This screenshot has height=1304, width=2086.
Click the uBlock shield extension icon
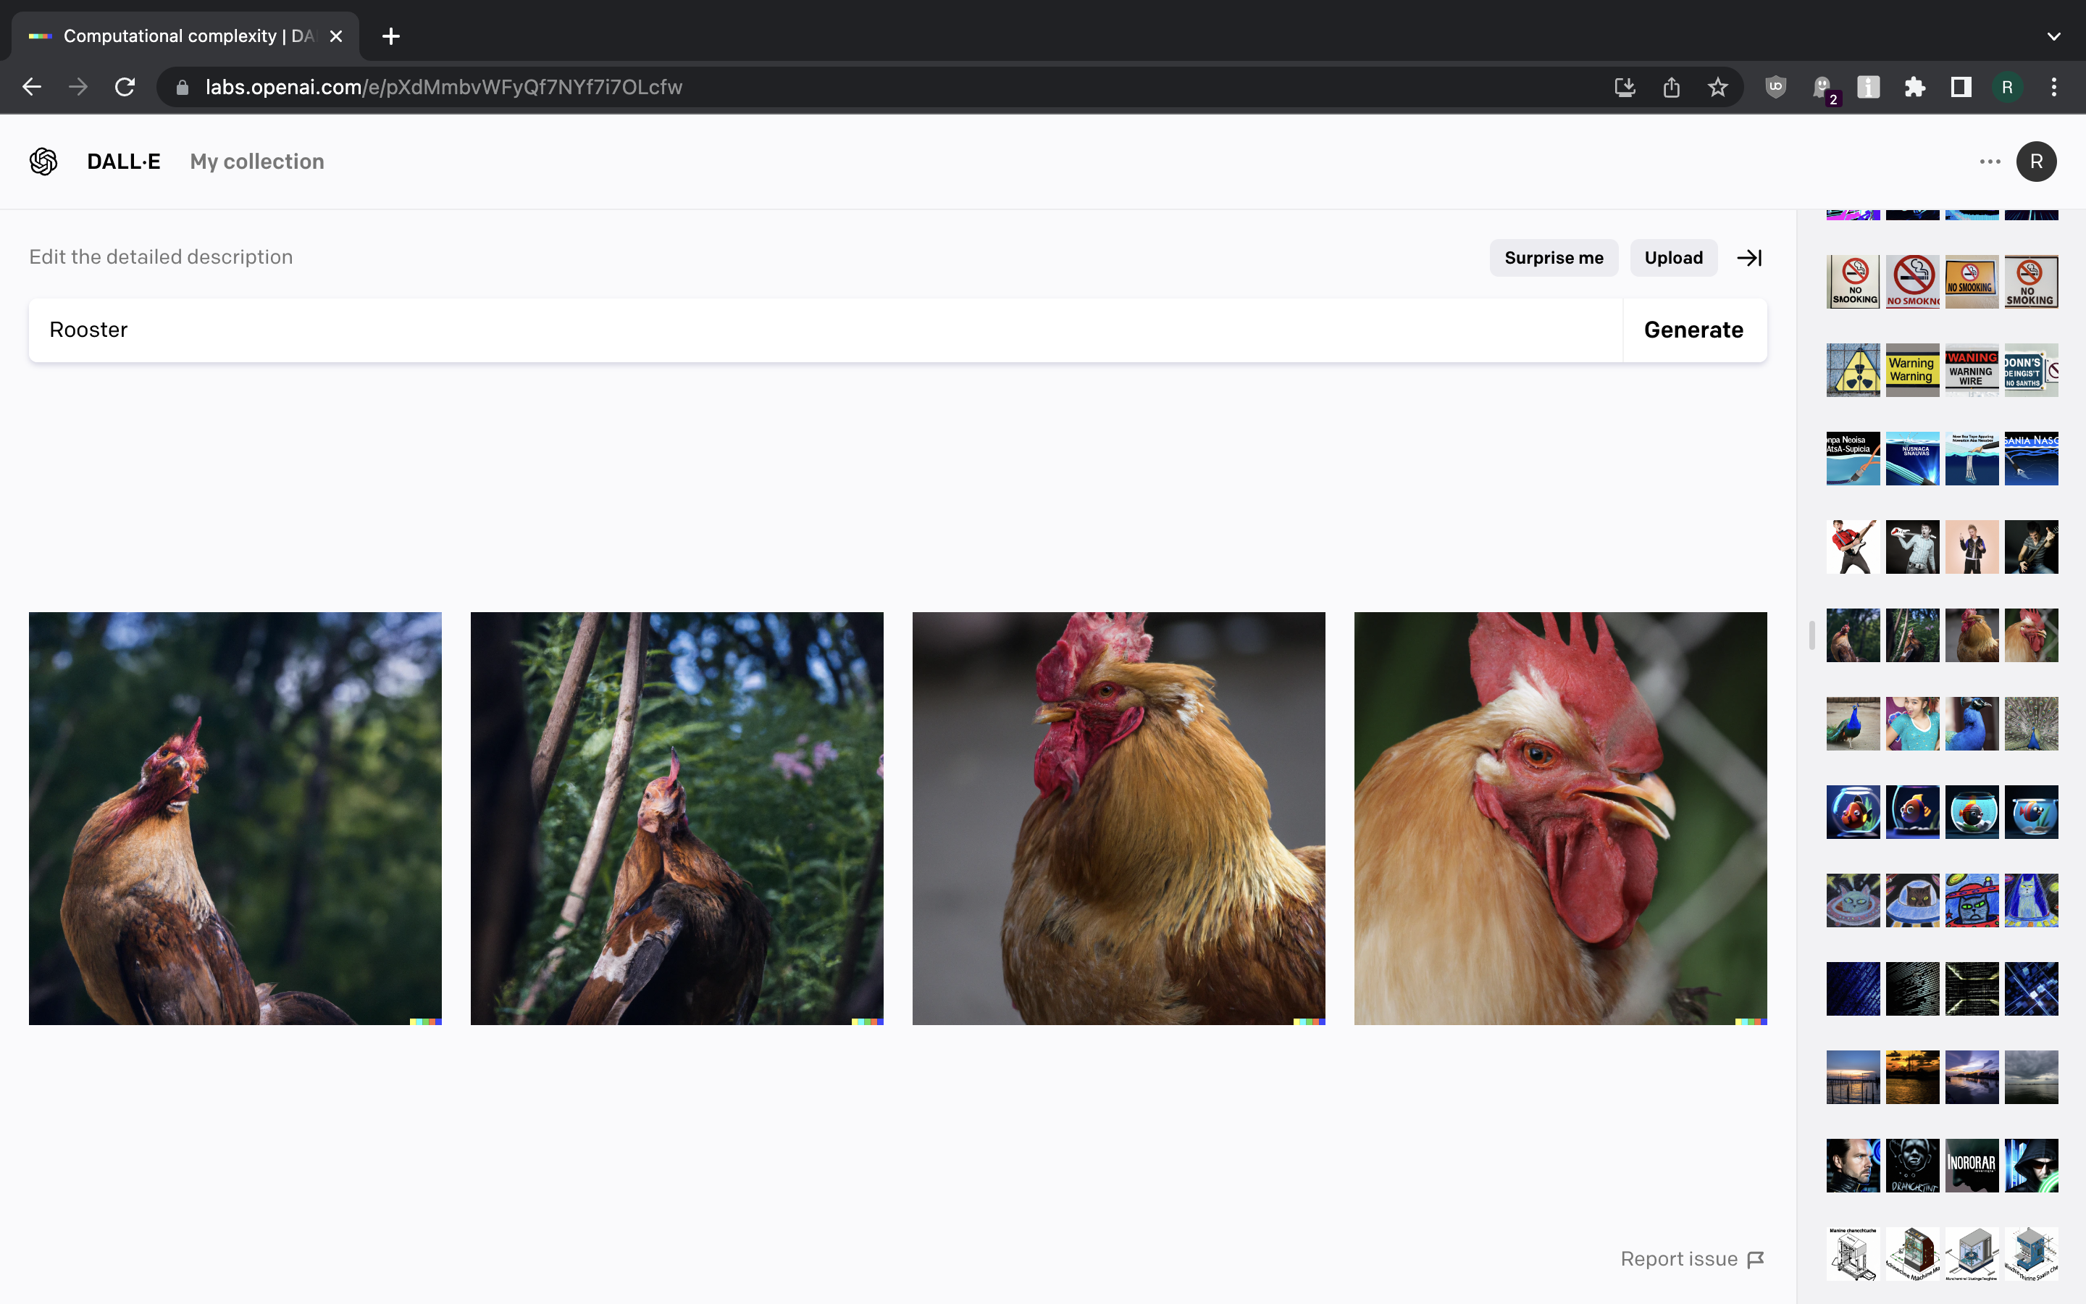1775,87
